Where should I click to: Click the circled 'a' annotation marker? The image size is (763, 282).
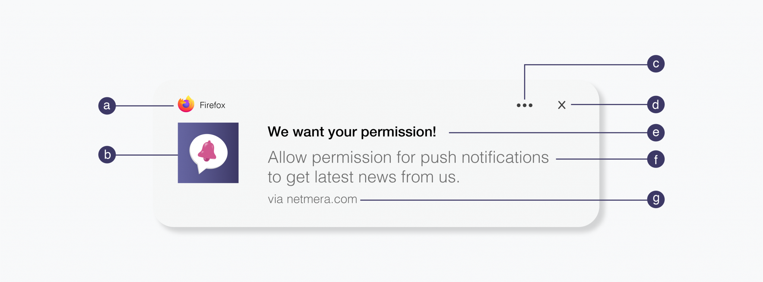(x=107, y=106)
